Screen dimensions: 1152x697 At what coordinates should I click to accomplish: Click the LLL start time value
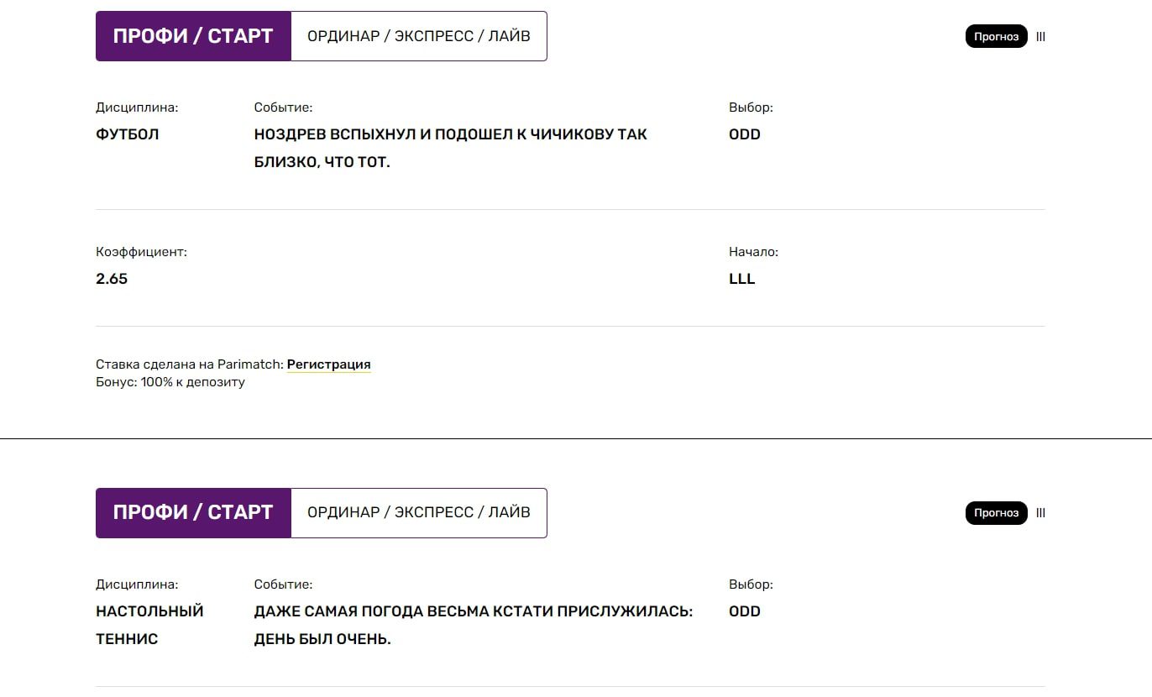(x=742, y=279)
